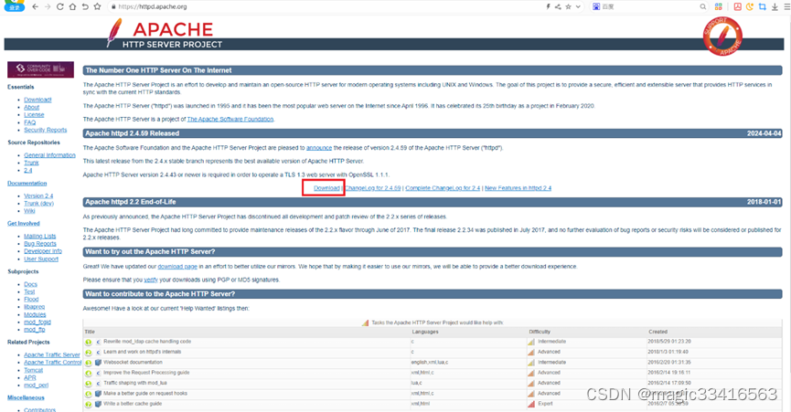The image size is (791, 412).
Task: Open General Information sidebar link
Action: [49, 155]
